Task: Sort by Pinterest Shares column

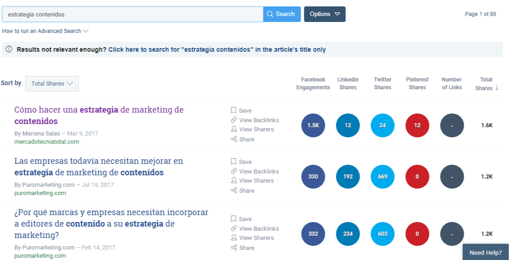Action: pos(417,83)
